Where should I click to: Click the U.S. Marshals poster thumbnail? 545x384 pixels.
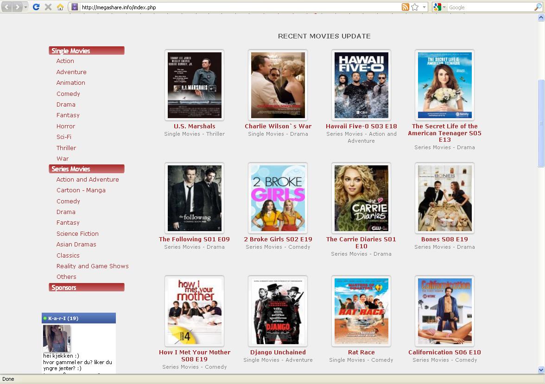(x=194, y=85)
